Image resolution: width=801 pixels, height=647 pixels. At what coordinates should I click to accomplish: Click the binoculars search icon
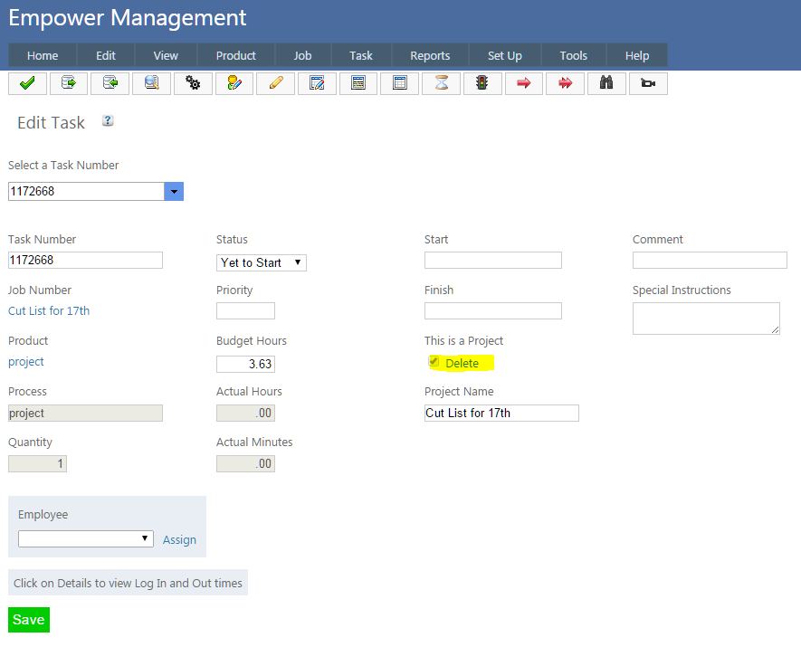point(606,83)
